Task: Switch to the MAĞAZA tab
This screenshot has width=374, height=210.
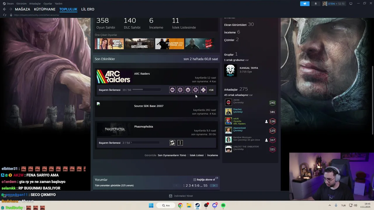Action: (22, 9)
